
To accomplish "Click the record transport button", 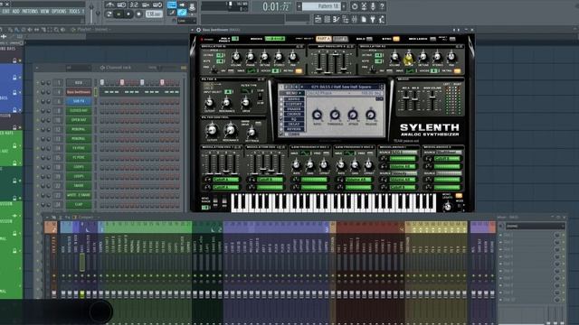I will point(138,14).
